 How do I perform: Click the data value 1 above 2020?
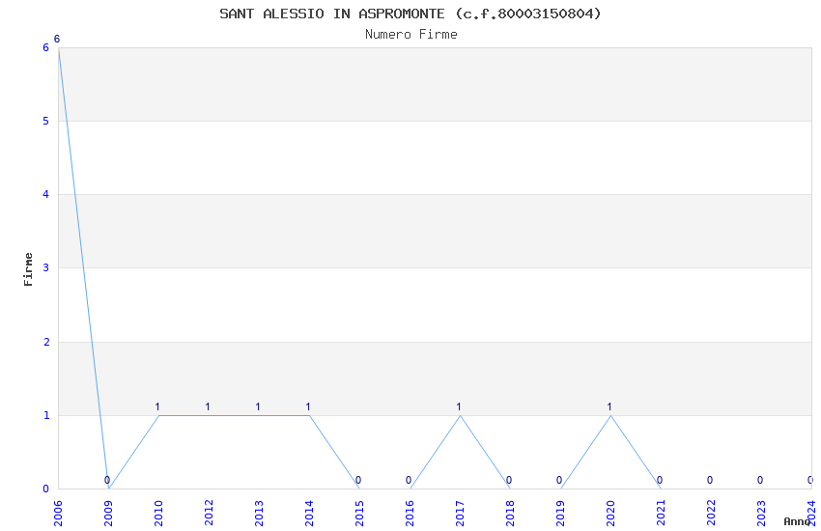[609, 407]
